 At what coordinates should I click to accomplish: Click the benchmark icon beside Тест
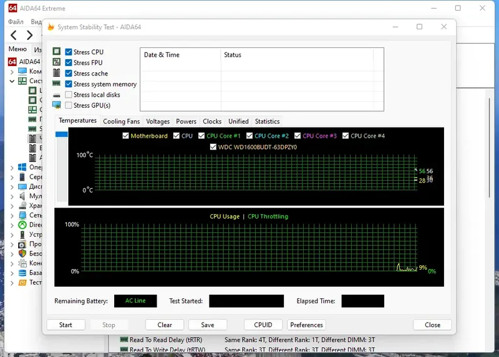point(22,282)
